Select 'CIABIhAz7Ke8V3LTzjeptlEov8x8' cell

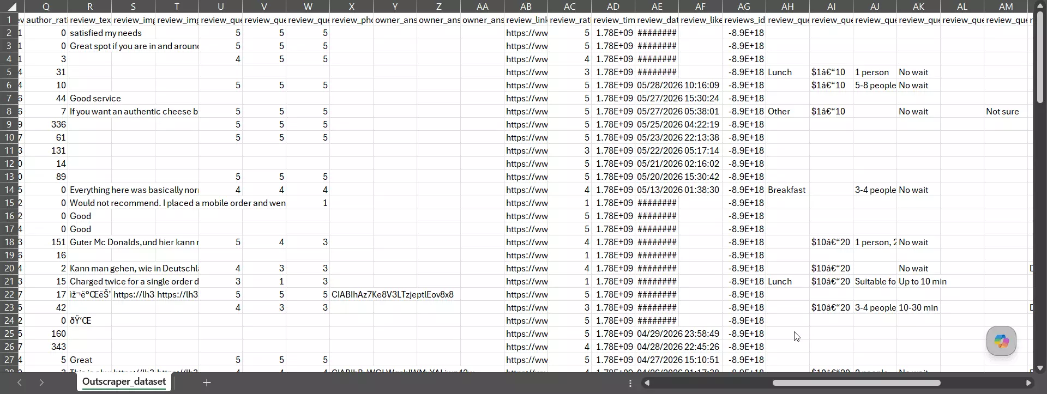[352, 294]
